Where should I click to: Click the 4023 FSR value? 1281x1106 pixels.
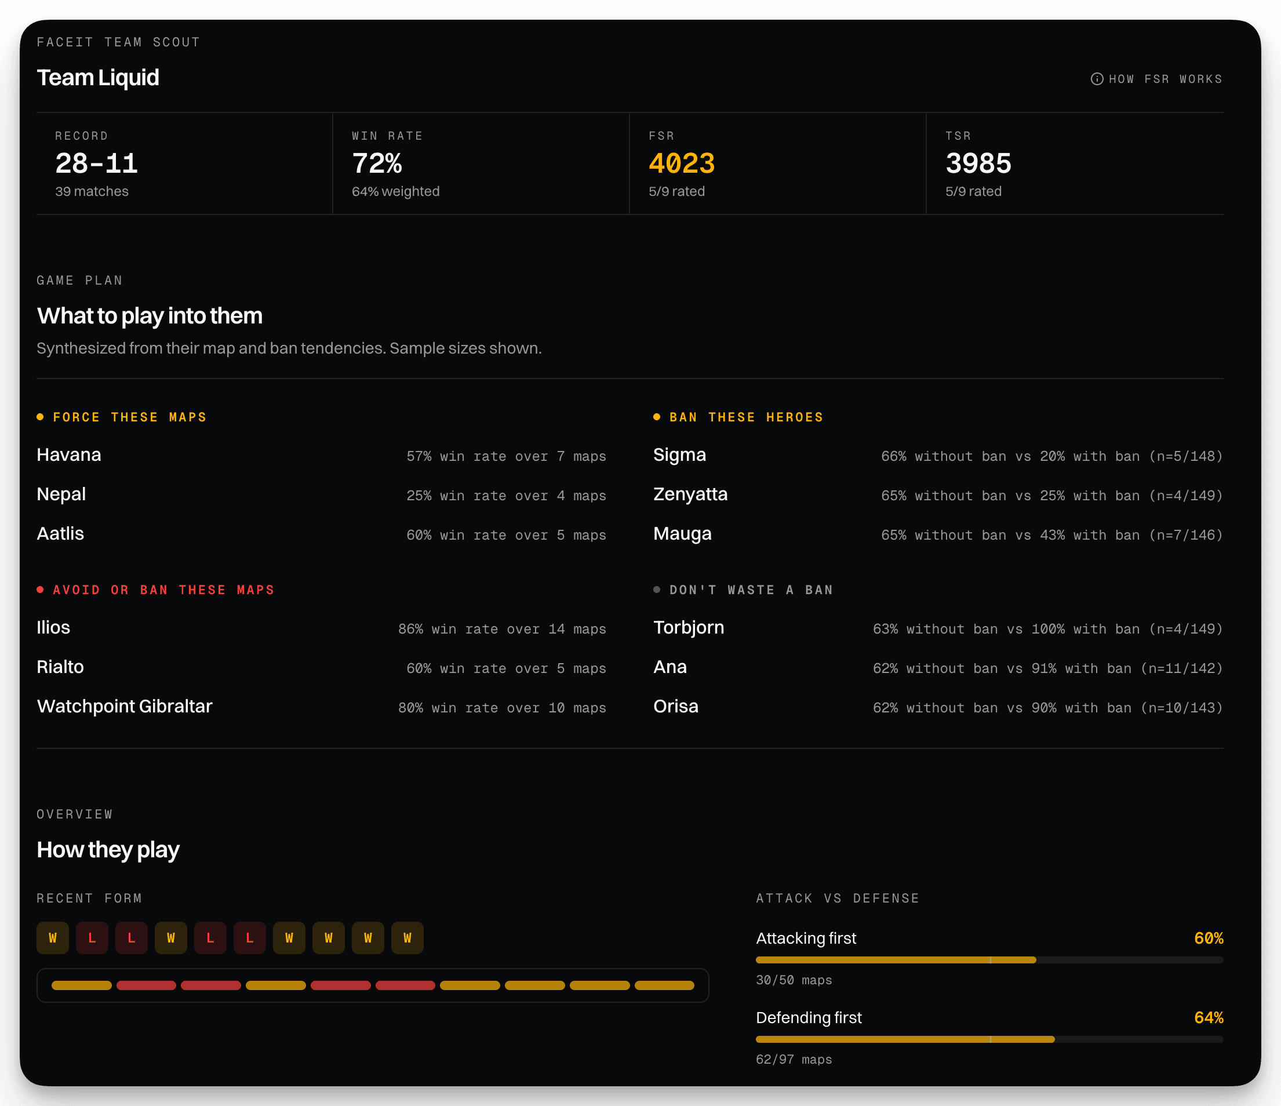[681, 164]
